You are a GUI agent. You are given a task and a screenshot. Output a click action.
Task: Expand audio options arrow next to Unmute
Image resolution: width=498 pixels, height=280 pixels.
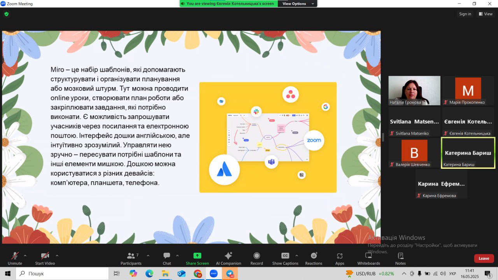tap(25, 255)
